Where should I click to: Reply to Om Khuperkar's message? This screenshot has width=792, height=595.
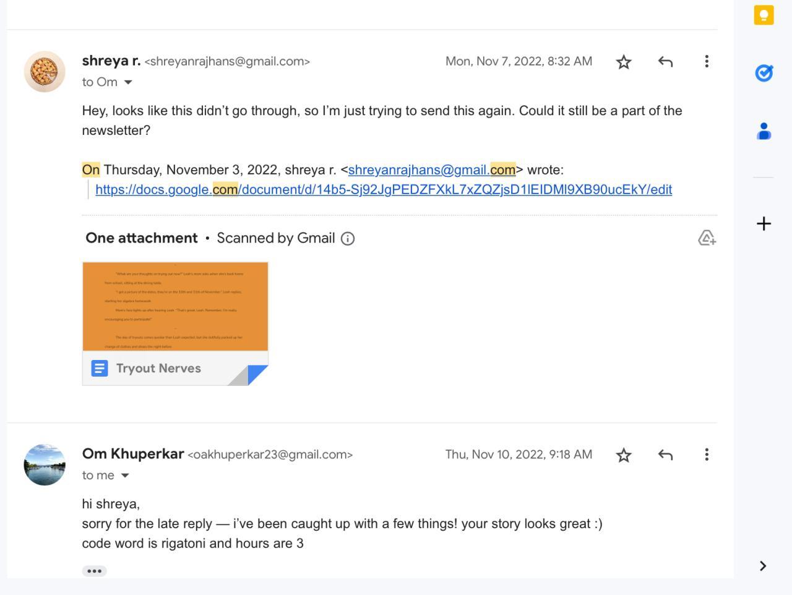665,455
